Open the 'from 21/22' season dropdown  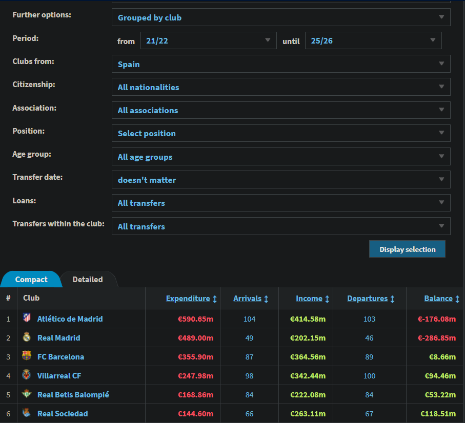point(209,40)
